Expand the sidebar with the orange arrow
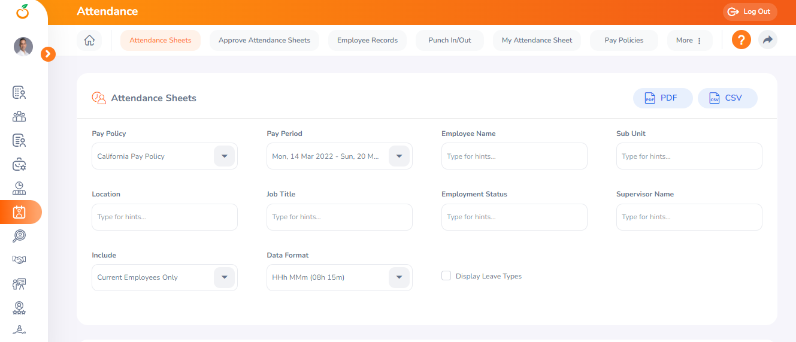This screenshot has height=342, width=796. point(49,55)
